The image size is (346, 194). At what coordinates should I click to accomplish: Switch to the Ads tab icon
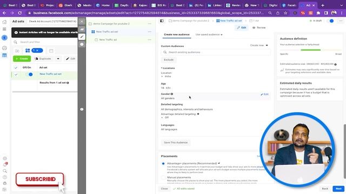(51, 51)
